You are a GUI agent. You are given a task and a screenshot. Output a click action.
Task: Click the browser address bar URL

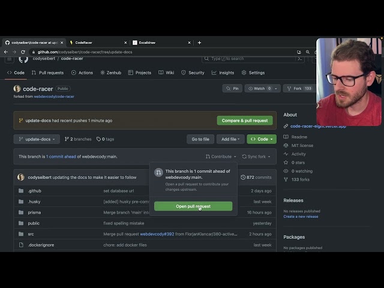tap(85, 52)
